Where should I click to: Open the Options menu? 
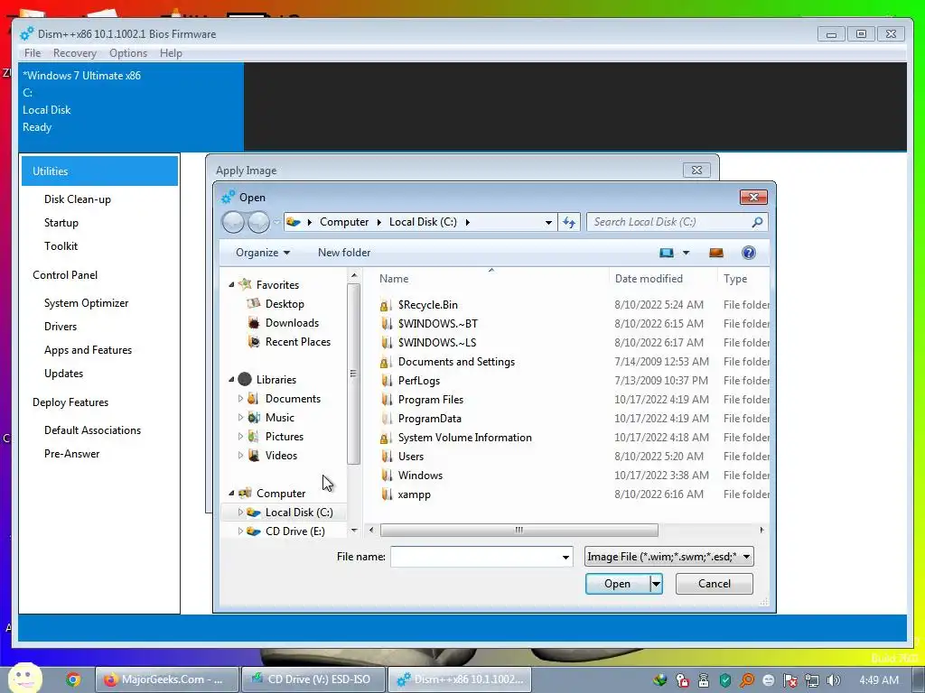tap(128, 53)
